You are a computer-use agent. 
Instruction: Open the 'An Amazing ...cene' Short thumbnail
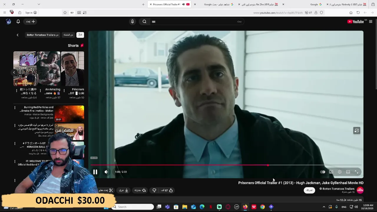tap(49, 69)
